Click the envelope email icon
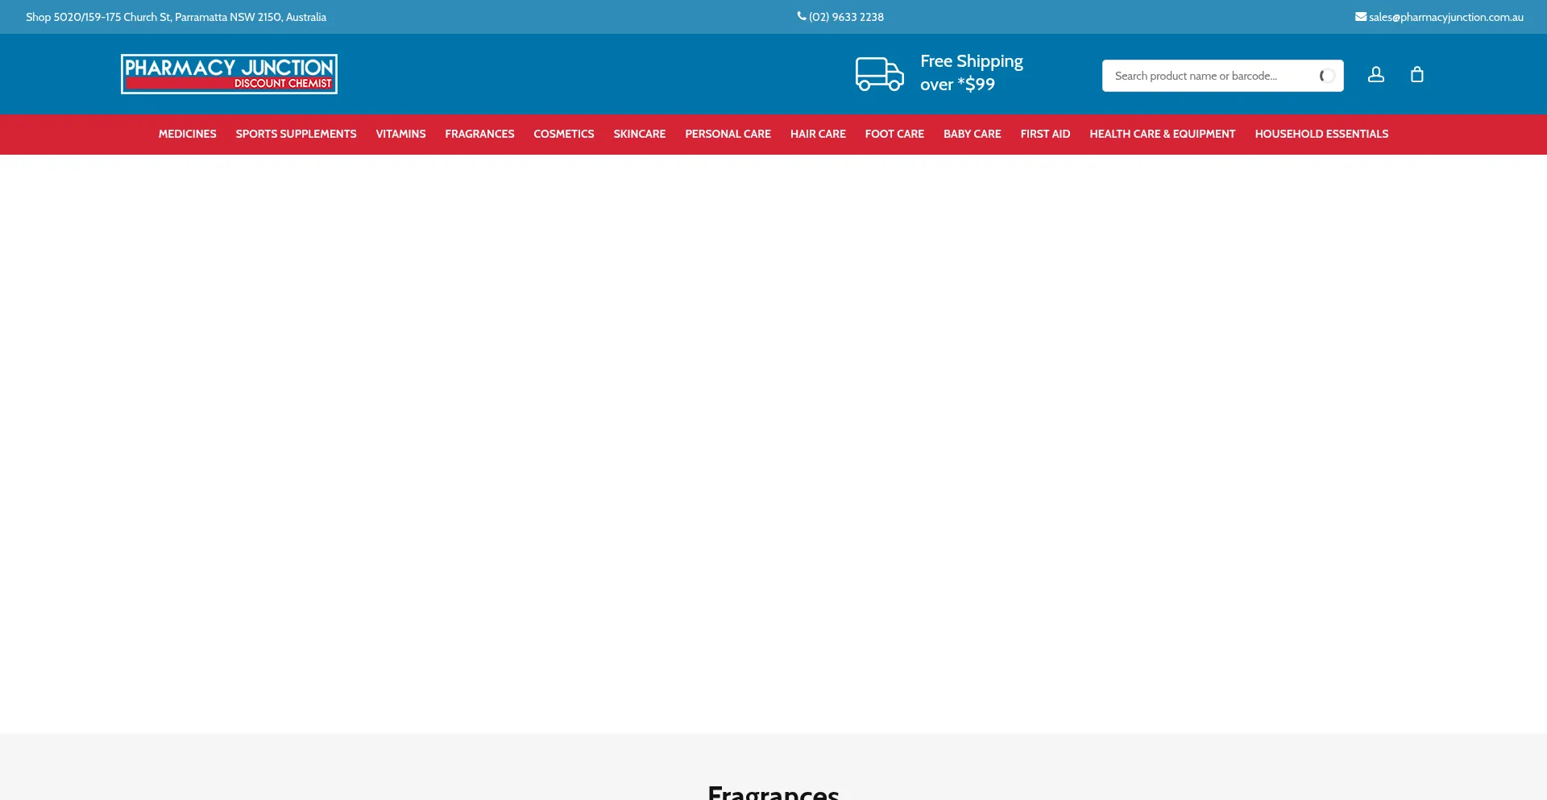 click(1360, 17)
